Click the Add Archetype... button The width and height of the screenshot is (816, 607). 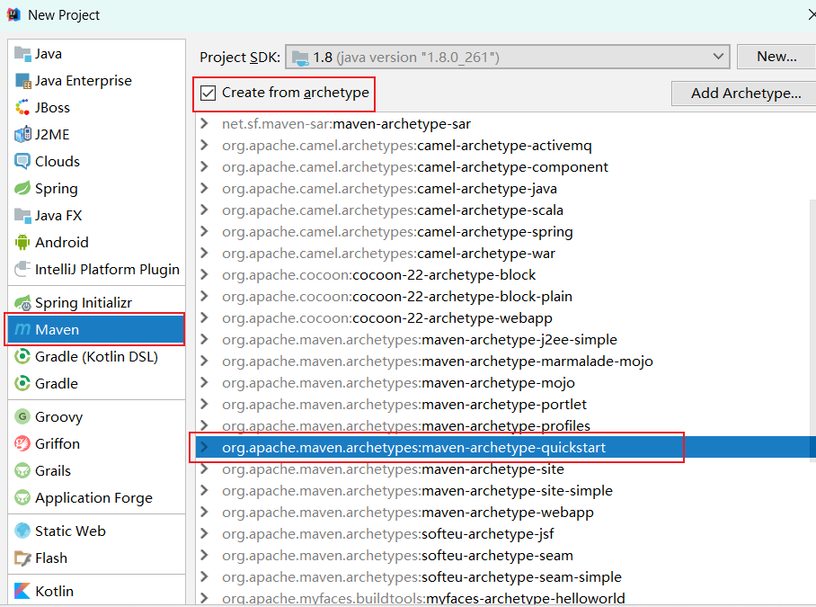tap(745, 94)
